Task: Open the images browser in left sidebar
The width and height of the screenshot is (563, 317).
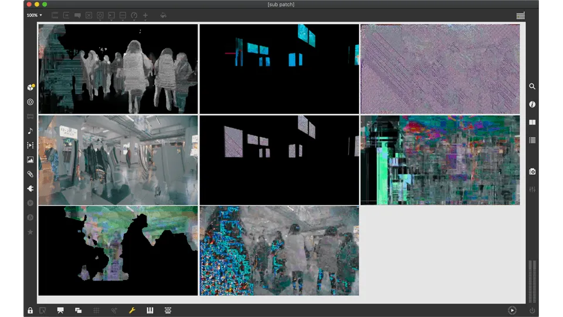Action: [30, 160]
